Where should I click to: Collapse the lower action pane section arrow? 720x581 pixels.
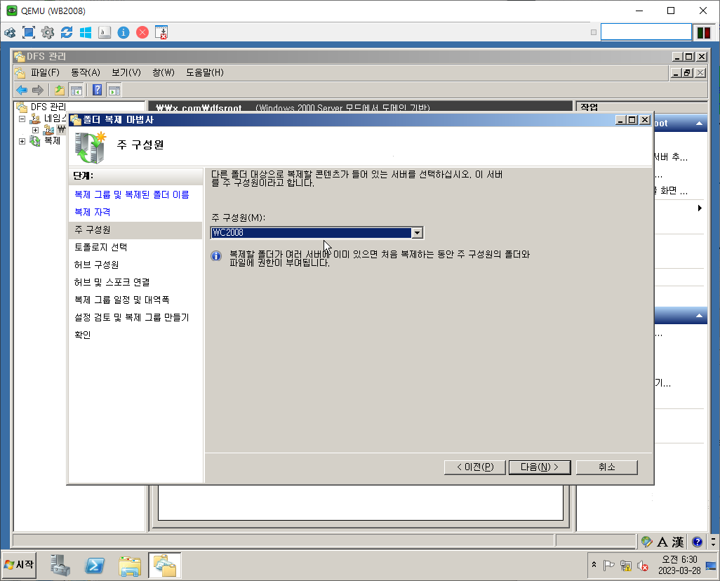point(699,316)
